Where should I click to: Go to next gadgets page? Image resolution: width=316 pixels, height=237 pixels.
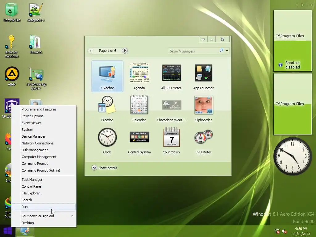pos(125,51)
